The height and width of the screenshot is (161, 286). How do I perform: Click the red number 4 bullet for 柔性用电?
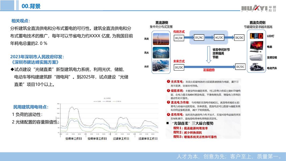(x=168, y=114)
